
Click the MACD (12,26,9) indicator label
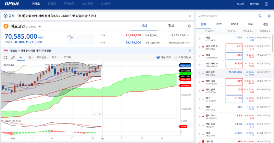(13, 121)
